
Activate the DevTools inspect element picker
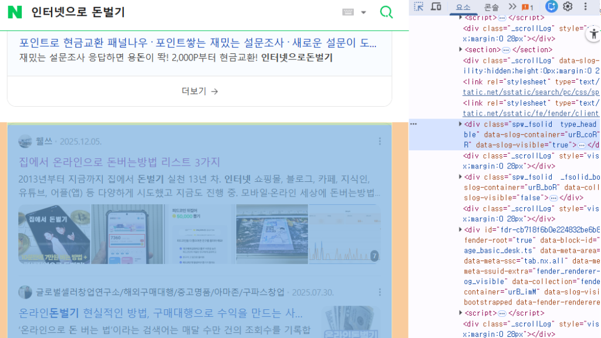(418, 6)
